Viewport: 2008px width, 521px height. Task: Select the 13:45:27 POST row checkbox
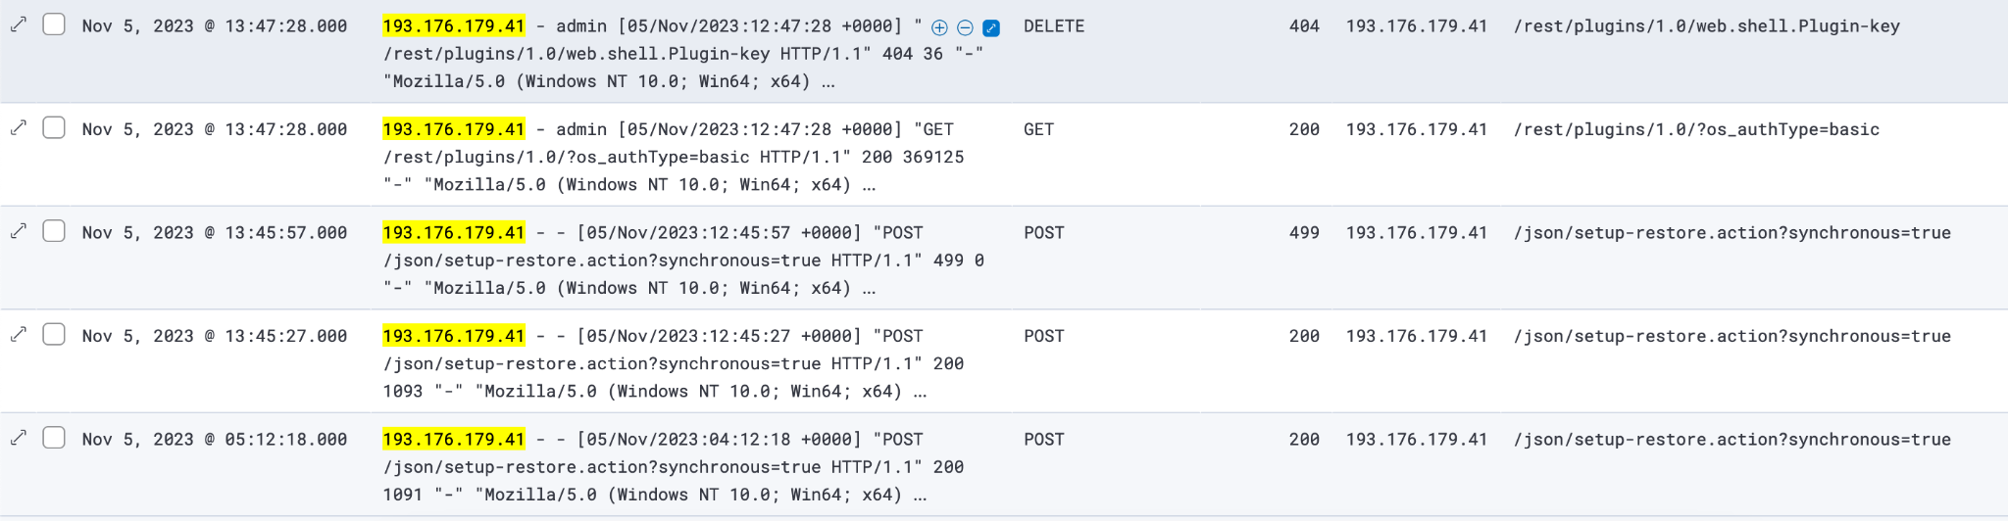click(54, 334)
